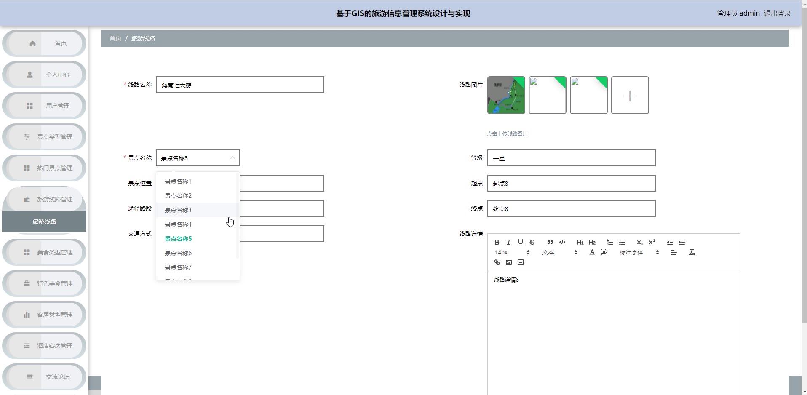
Task: Toggle underline formatting in editor
Action: coord(520,242)
